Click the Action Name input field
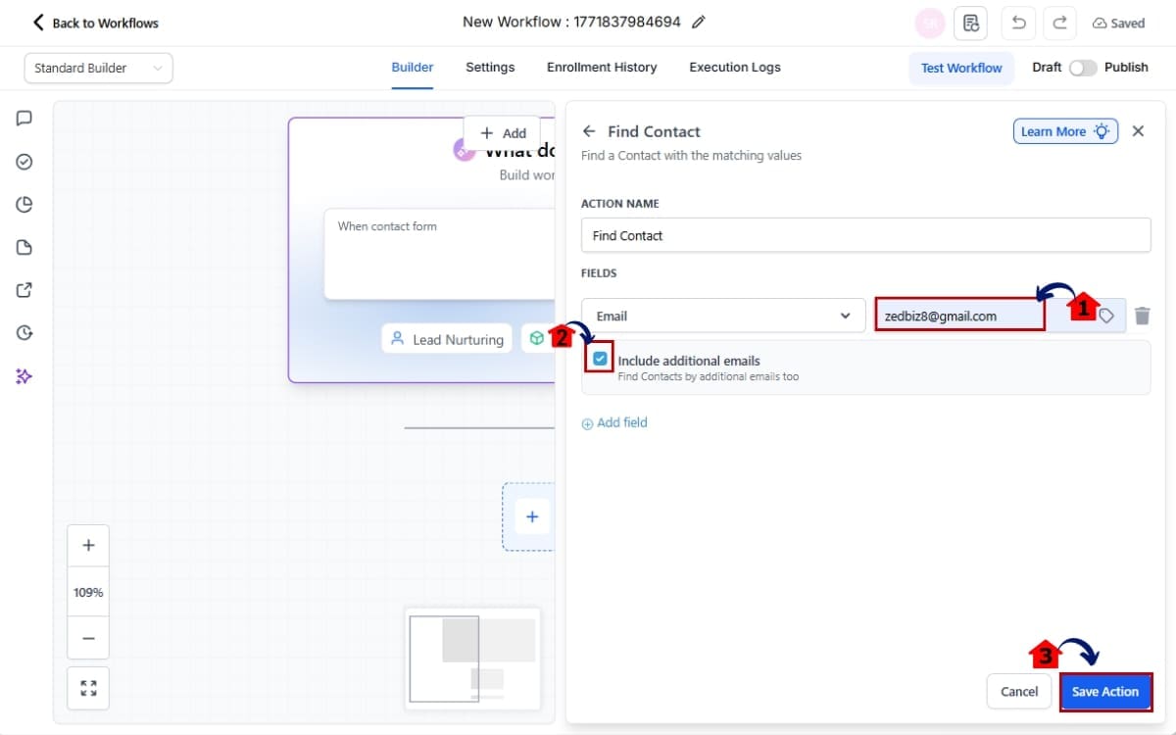 point(865,235)
